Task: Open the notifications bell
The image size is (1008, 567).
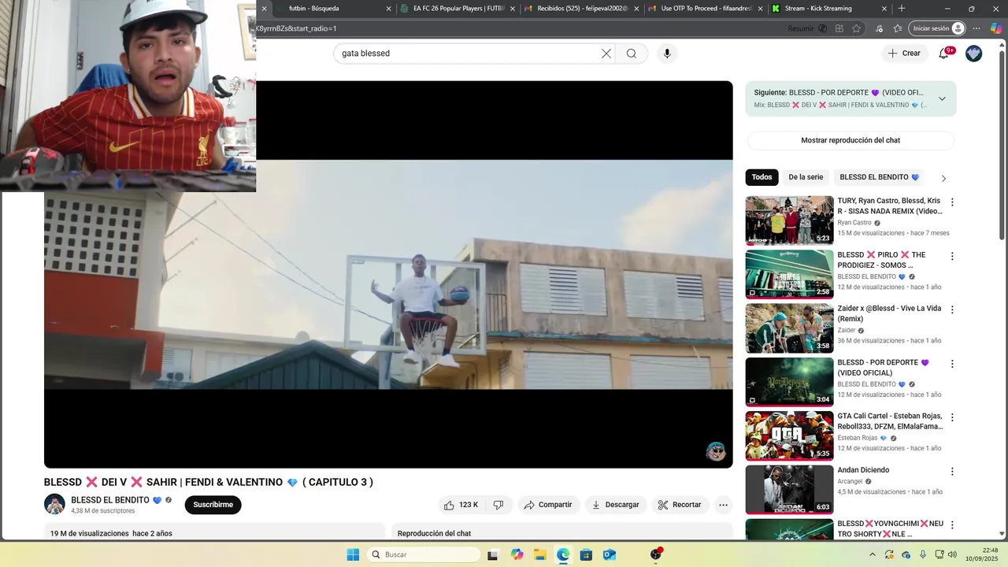Action: coord(943,54)
